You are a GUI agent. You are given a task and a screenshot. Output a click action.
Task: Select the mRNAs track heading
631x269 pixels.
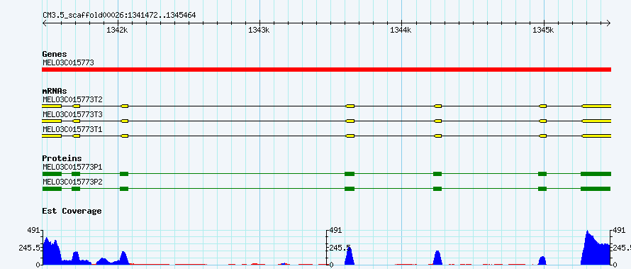click(55, 91)
